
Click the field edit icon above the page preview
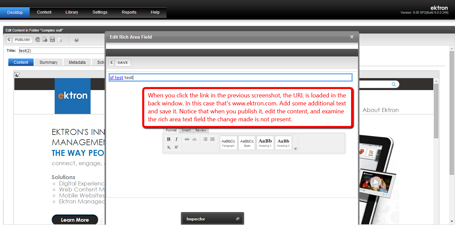(17, 74)
